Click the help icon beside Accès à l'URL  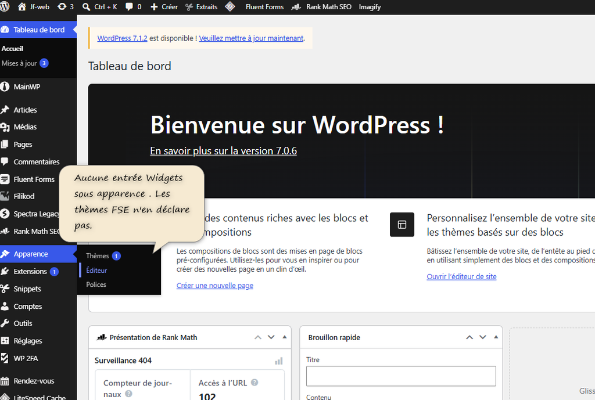tap(255, 383)
